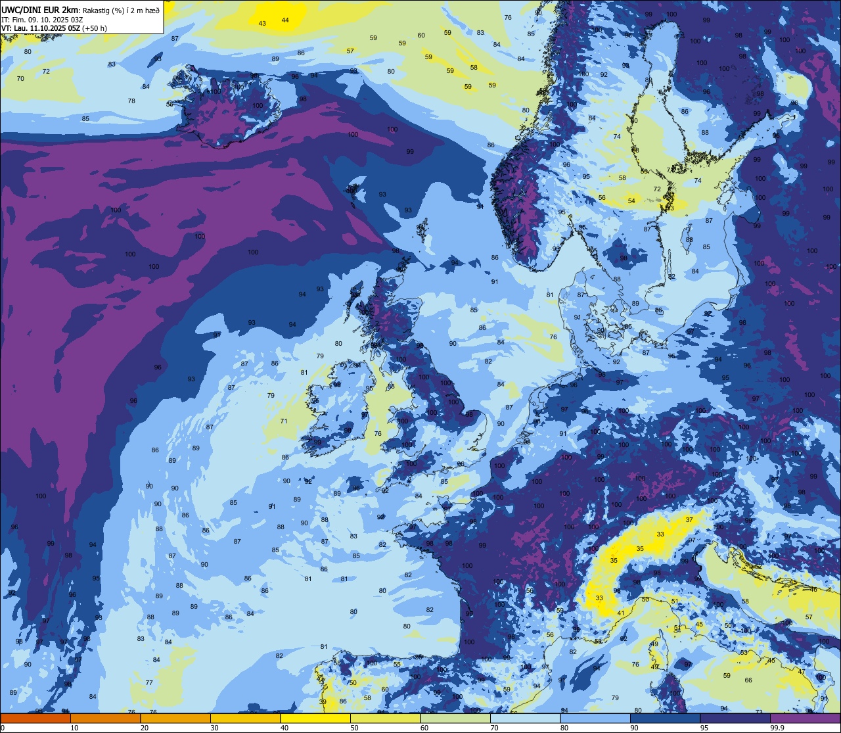This screenshot has height=733, width=841.
Task: Click the 70–80% lightest blue legend segment
Action: [525, 718]
